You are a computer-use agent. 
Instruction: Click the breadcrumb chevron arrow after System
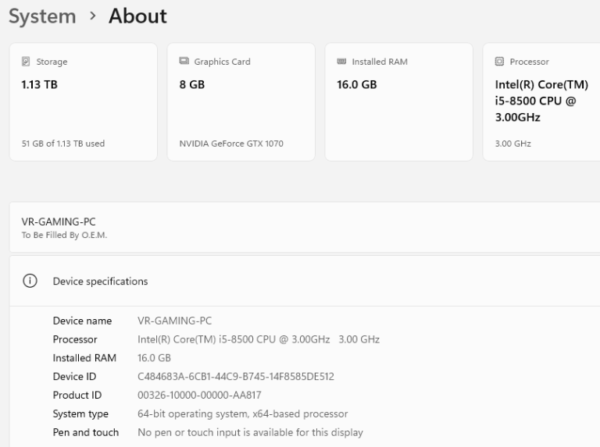click(92, 16)
